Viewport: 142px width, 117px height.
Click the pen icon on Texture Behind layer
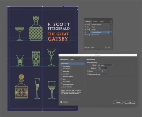tap(108, 32)
